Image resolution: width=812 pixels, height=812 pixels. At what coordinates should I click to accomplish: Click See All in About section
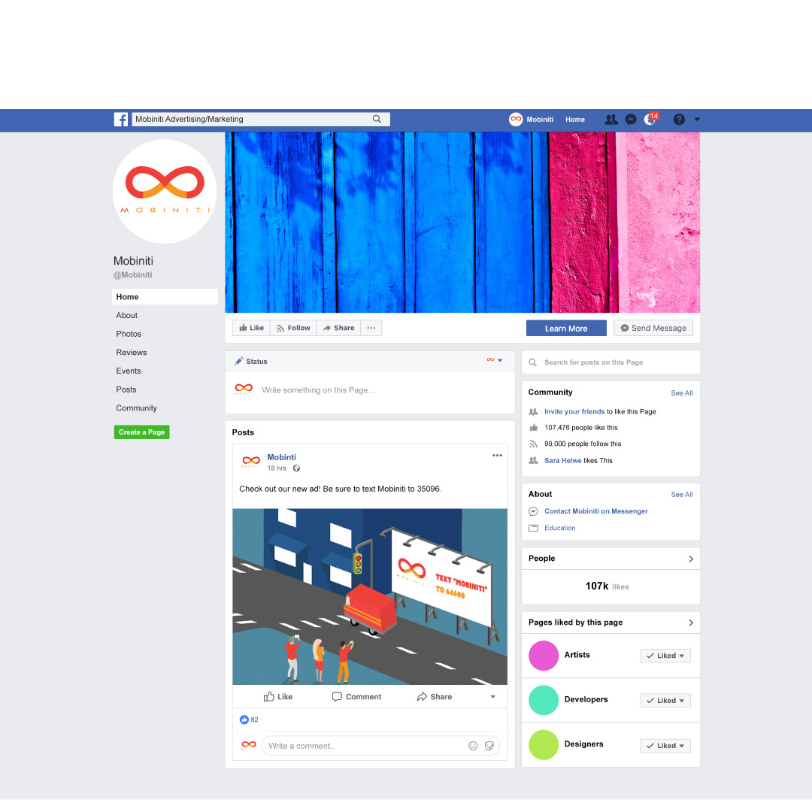[x=681, y=495]
